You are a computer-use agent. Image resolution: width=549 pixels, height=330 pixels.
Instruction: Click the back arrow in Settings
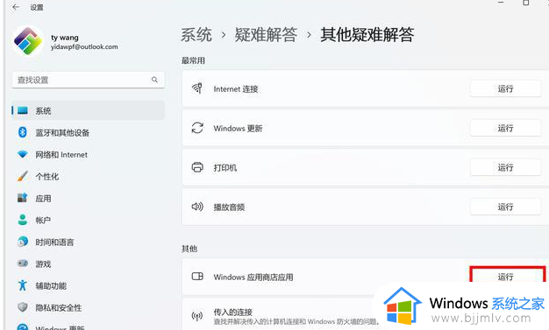16,7
